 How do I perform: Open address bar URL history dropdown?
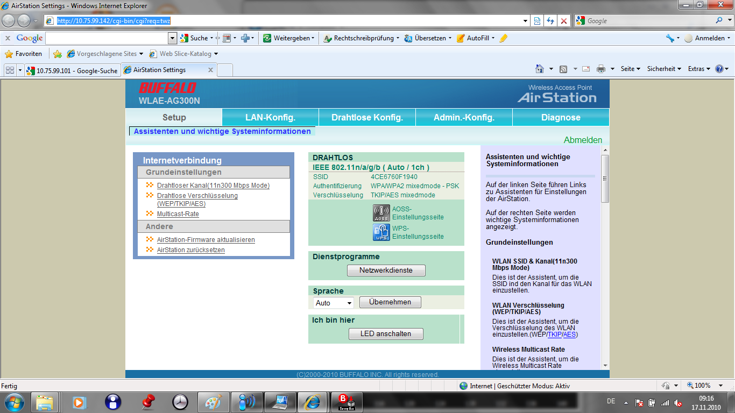click(x=526, y=20)
